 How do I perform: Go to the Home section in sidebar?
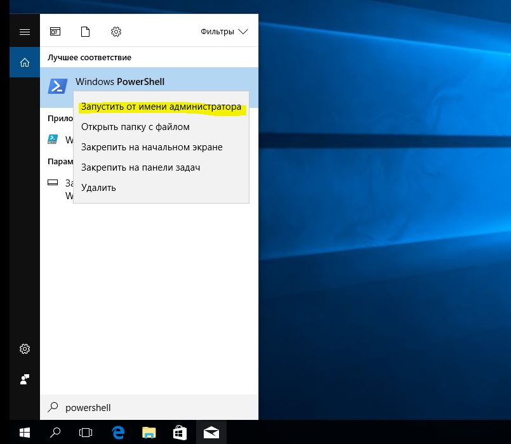[x=25, y=62]
